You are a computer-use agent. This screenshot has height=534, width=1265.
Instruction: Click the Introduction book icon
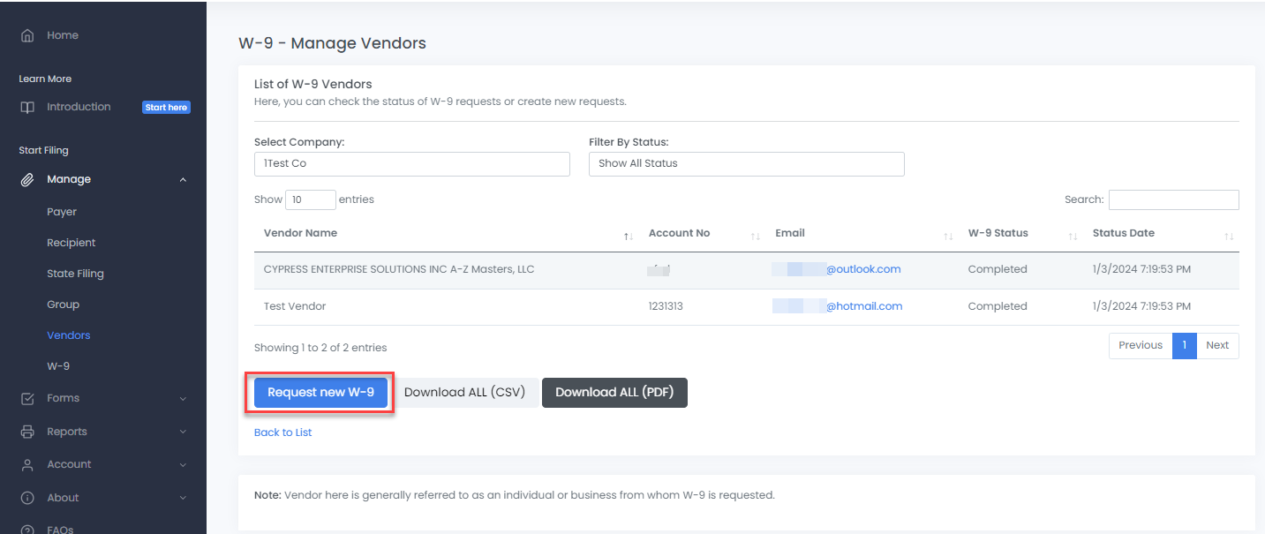(x=27, y=107)
